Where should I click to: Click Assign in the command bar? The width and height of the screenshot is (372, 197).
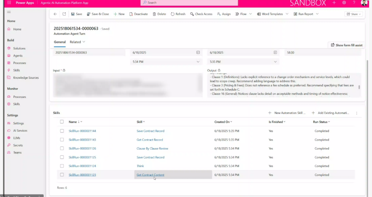(x=224, y=14)
